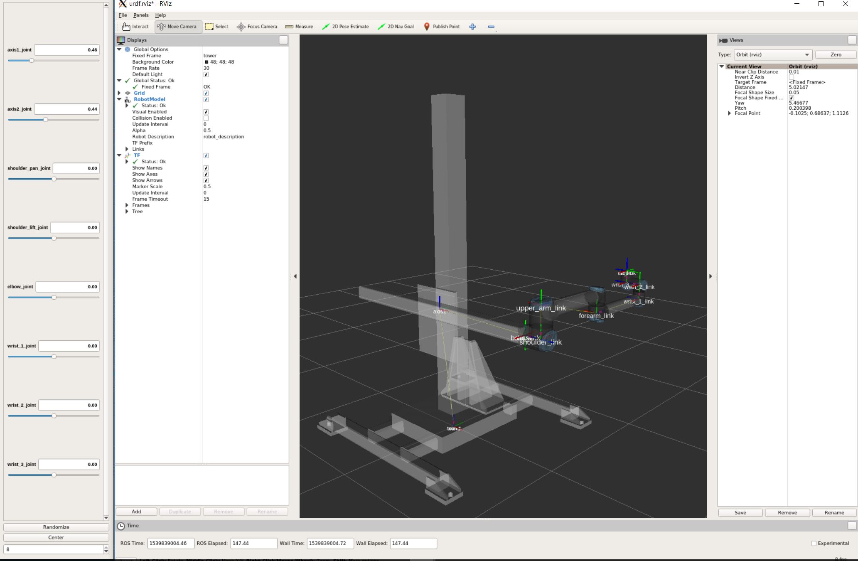Click the Randomize button

point(56,527)
